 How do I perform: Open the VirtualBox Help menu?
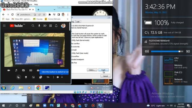(x=36, y=4)
